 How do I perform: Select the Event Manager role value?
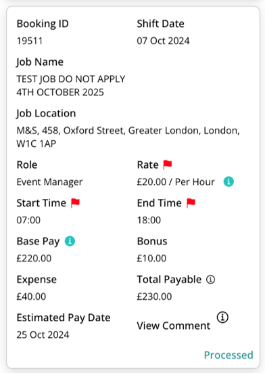point(49,182)
